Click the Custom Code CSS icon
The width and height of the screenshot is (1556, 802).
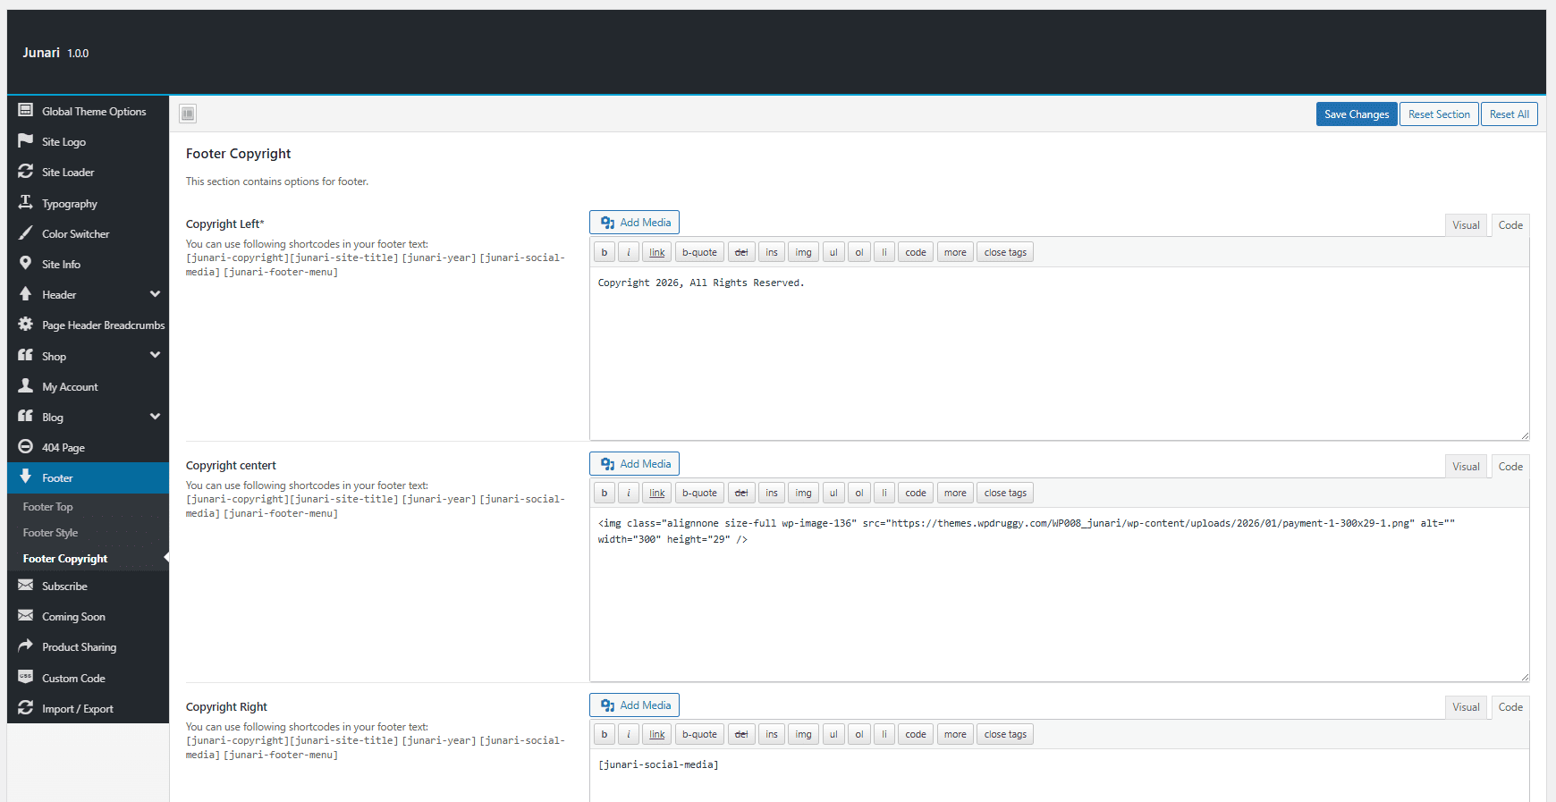pyautogui.click(x=26, y=678)
